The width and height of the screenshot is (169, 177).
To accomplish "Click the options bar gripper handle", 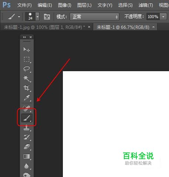I will [2, 17].
